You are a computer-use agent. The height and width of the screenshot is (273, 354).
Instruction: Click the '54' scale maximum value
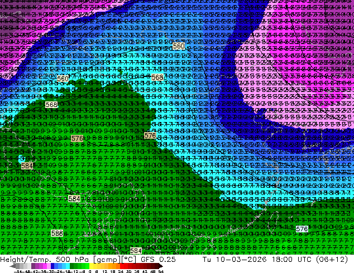pos(161,271)
